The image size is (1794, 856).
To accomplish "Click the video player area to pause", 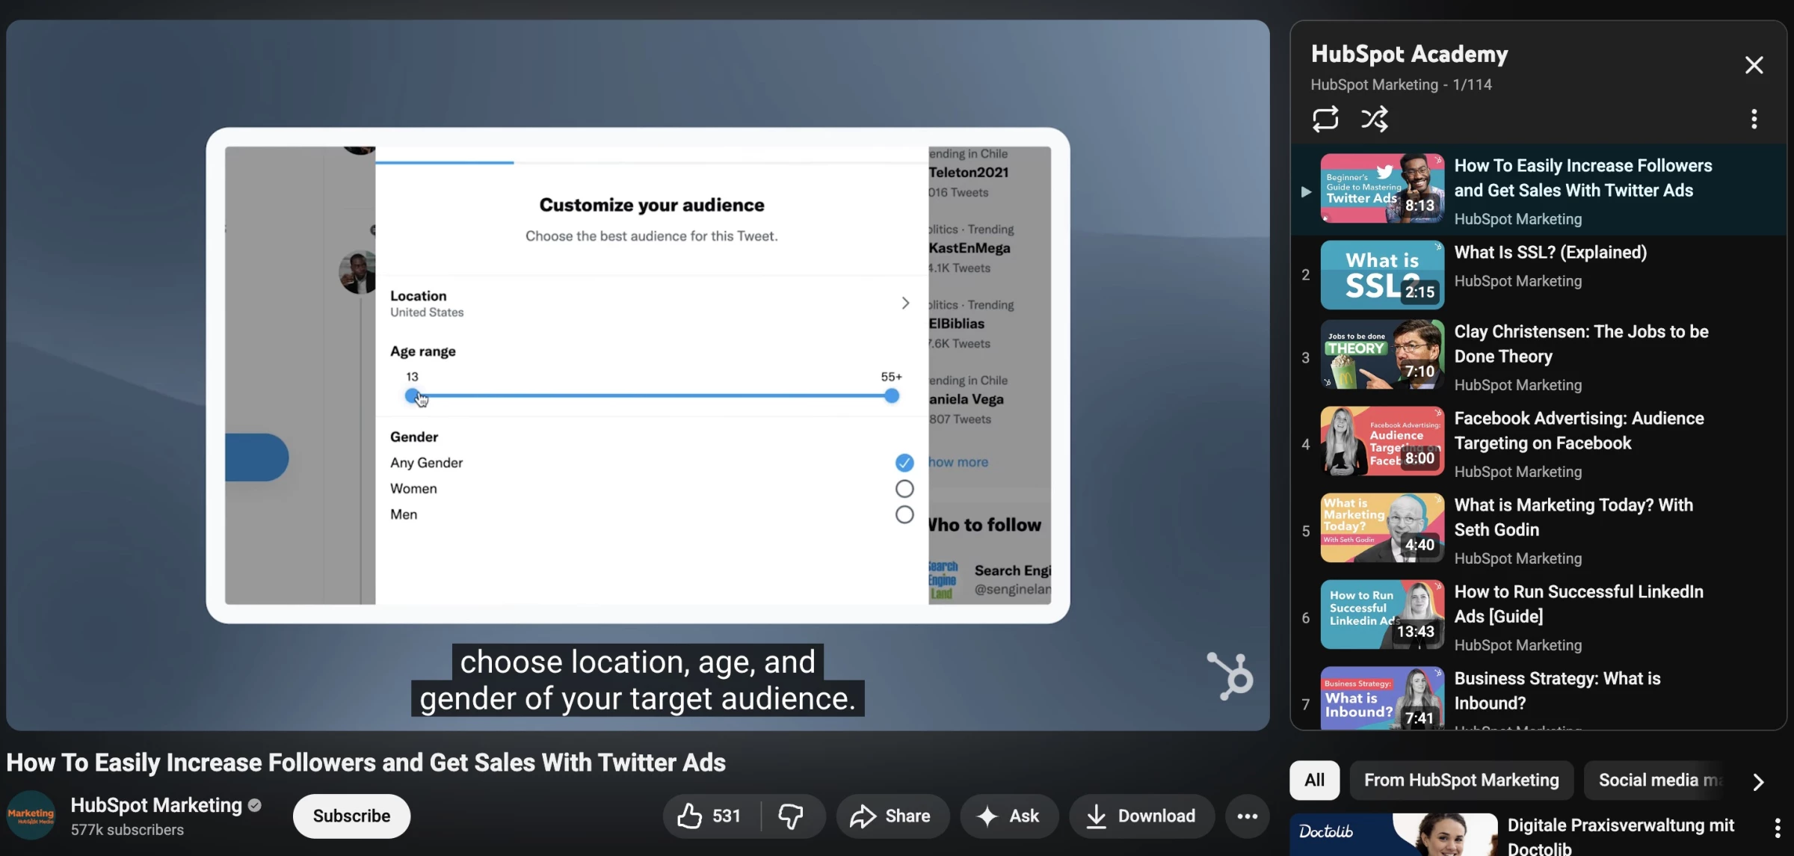I will click(638, 375).
